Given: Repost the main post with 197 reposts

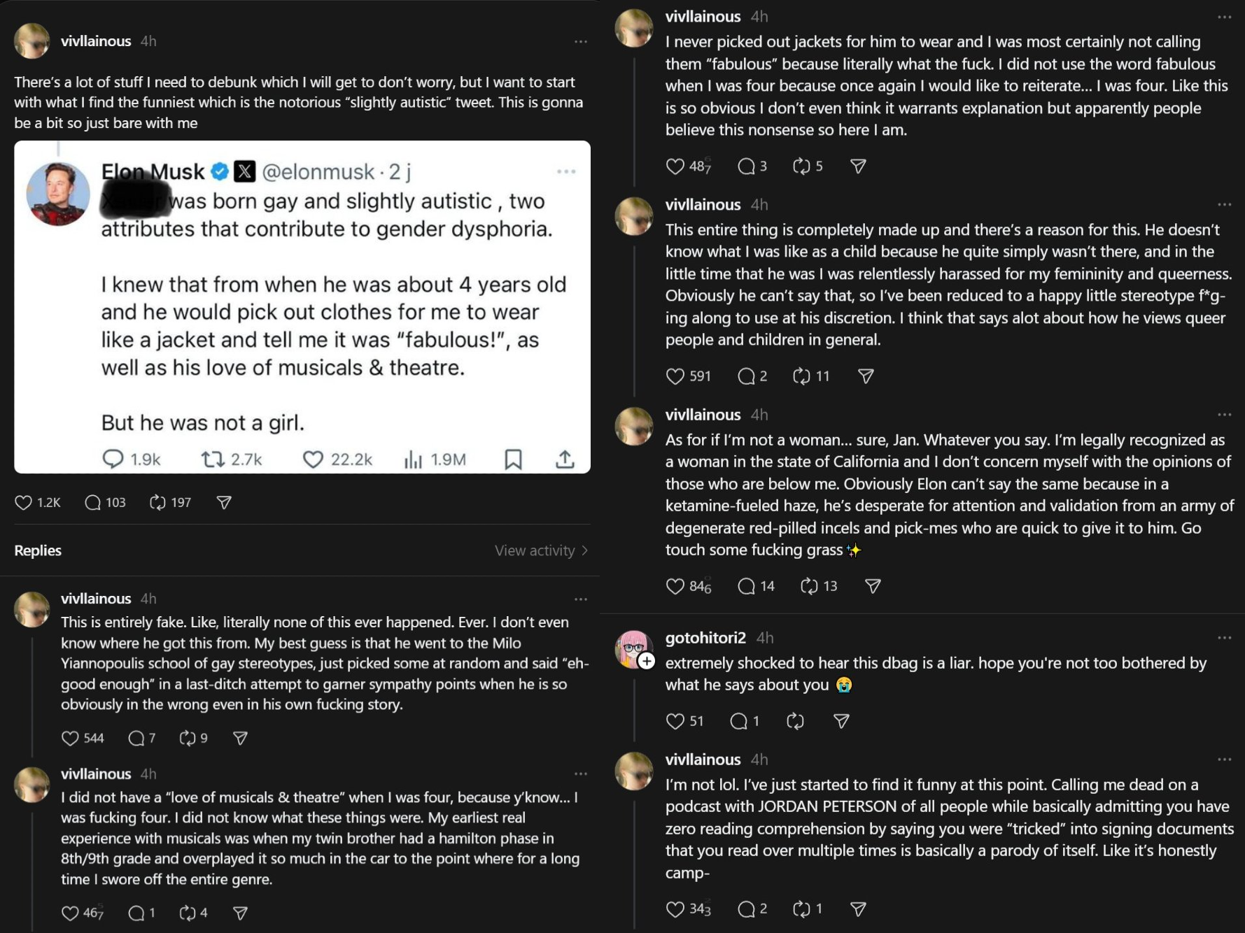Looking at the screenshot, I should pos(158,502).
